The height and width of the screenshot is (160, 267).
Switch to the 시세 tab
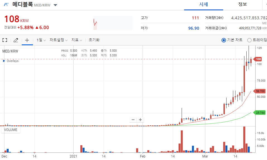click(x=204, y=4)
